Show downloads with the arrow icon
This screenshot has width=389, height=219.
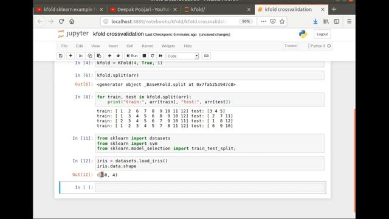(315, 22)
